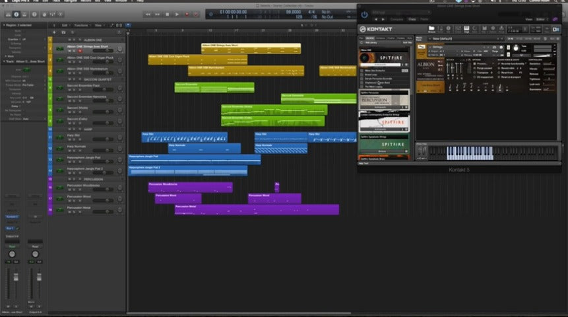The image size is (568, 317).
Task: Open the Track menu in the menu bar
Action: coord(57,3)
